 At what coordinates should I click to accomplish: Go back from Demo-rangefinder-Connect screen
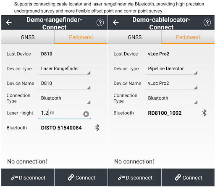click(9, 22)
